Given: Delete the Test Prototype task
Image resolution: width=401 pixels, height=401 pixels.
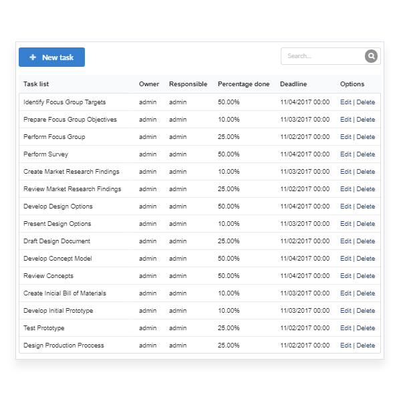Looking at the screenshot, I should tap(366, 328).
